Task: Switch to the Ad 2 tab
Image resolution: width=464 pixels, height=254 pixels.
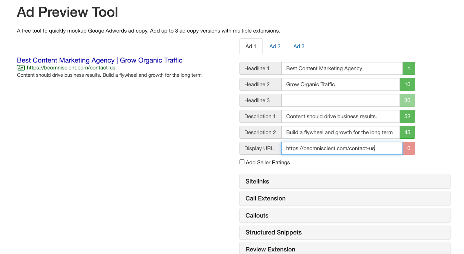Action: [x=275, y=46]
